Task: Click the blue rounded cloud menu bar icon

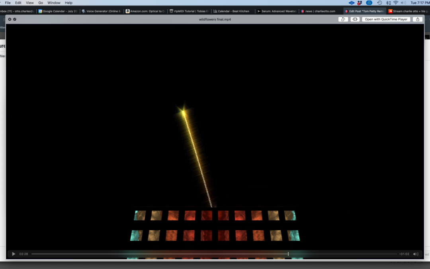Action: click(369, 3)
